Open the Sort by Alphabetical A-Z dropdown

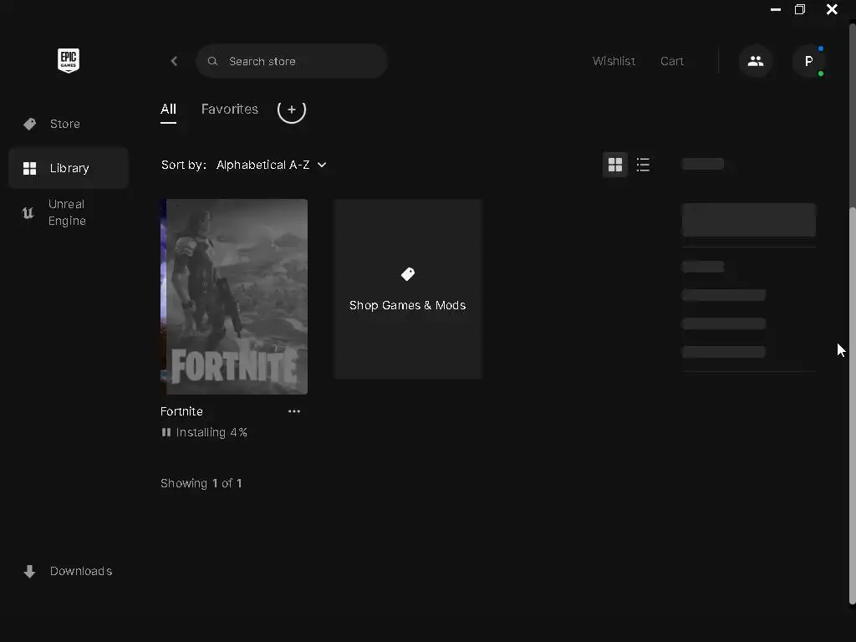[x=272, y=165]
